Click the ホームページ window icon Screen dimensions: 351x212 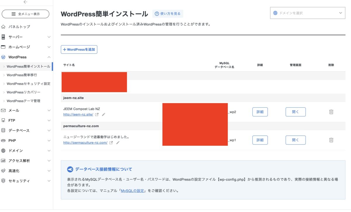click(3, 47)
